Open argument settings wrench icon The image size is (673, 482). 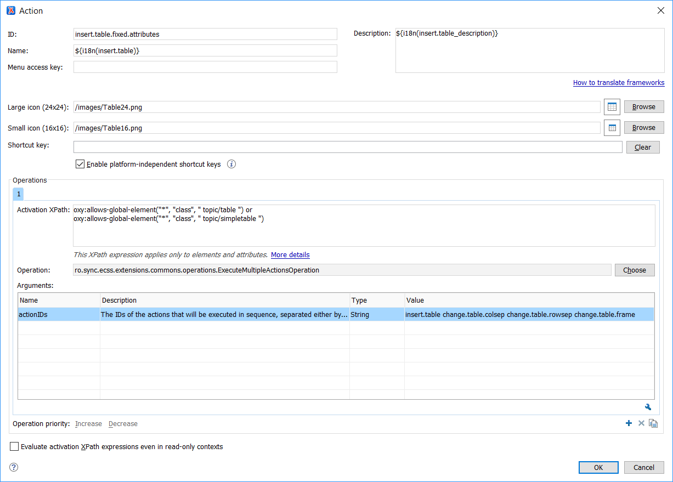click(648, 407)
